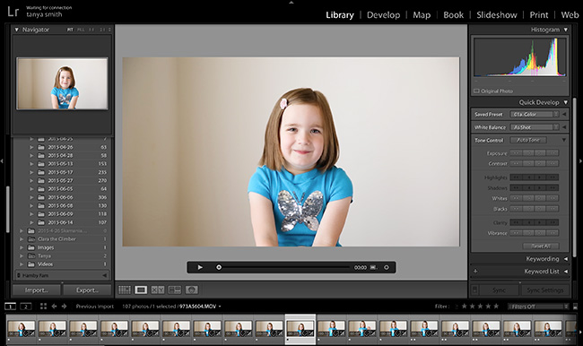Click the left panel folder scrollbar

coord(8,208)
